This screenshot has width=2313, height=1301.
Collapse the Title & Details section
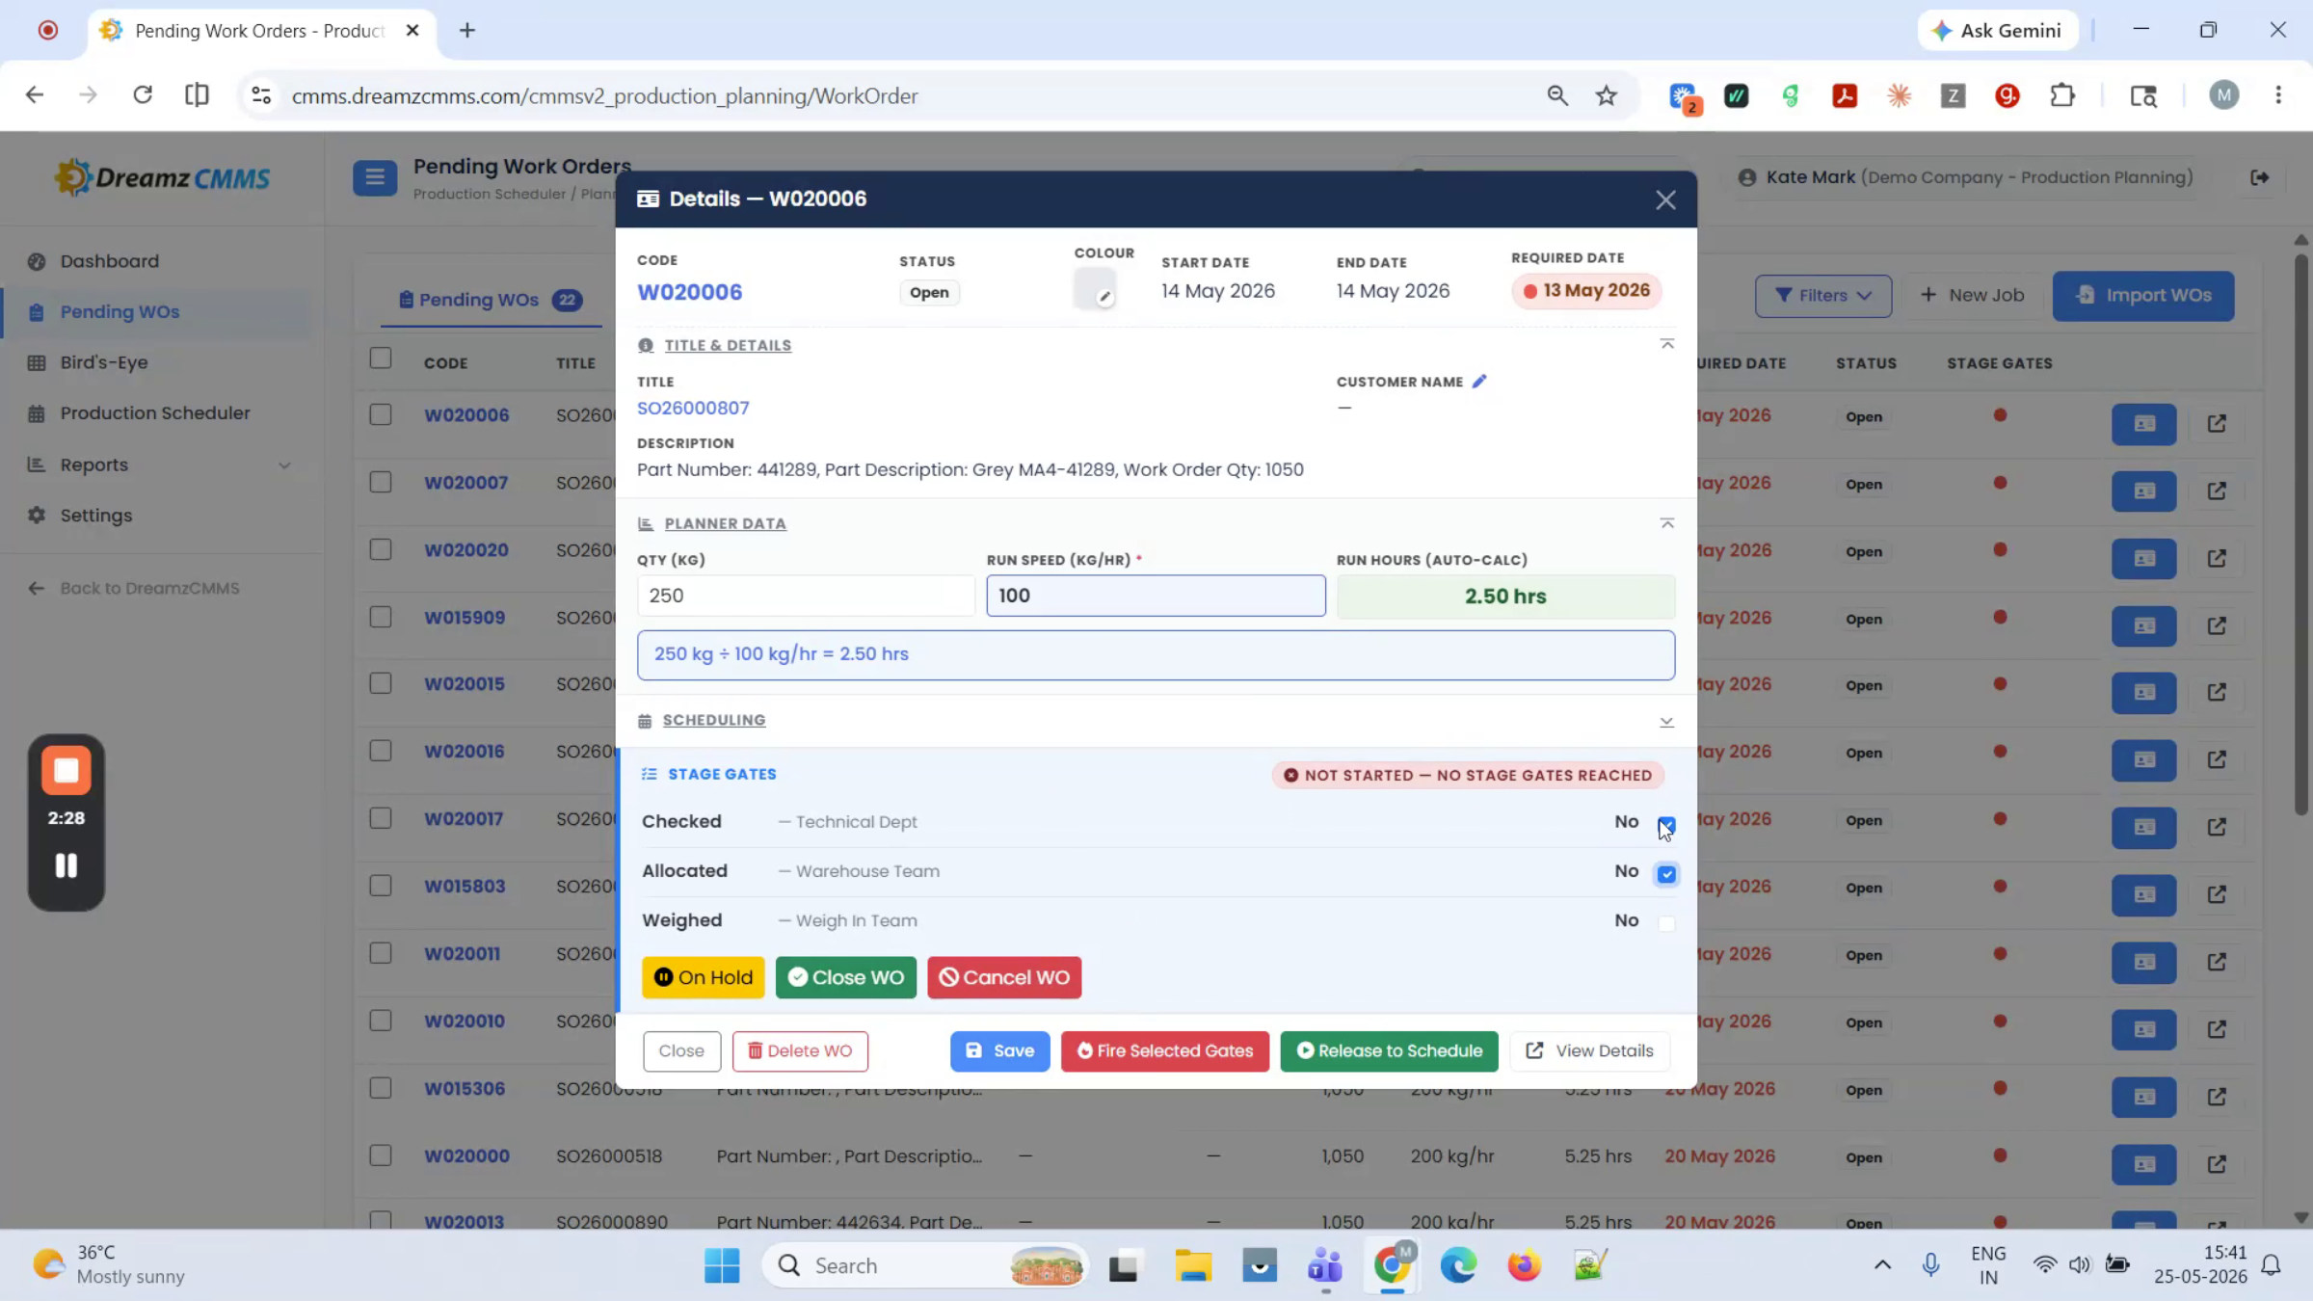tap(1666, 345)
